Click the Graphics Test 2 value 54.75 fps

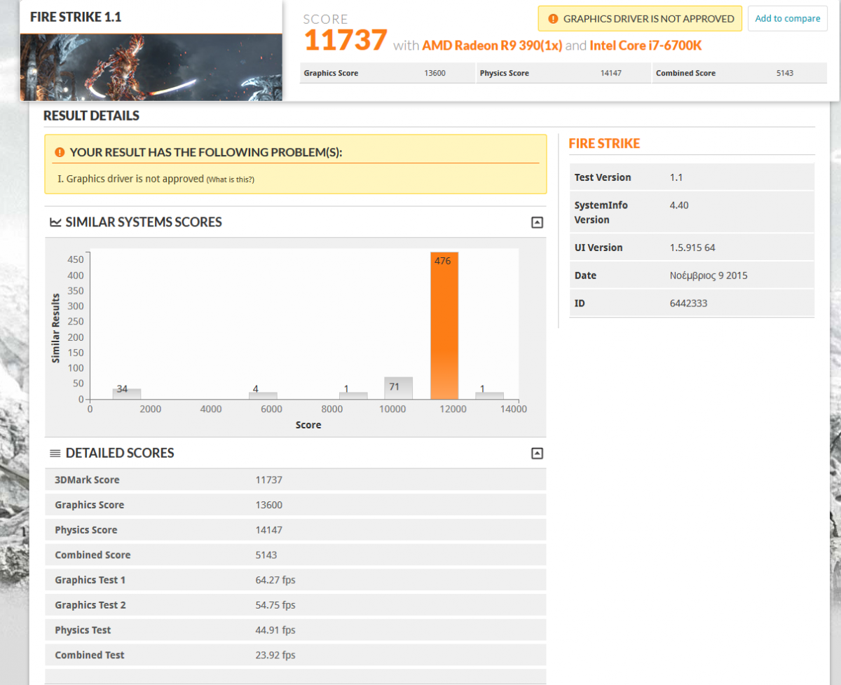(x=275, y=605)
